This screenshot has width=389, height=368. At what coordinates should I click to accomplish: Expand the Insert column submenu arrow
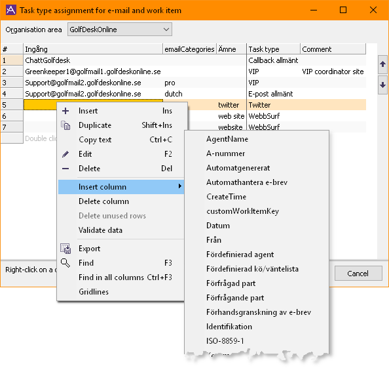tap(180, 186)
